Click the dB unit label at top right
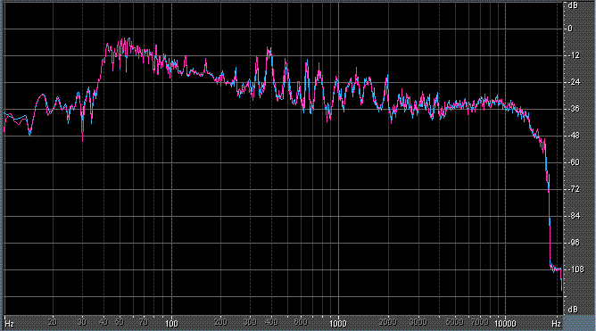 point(573,5)
